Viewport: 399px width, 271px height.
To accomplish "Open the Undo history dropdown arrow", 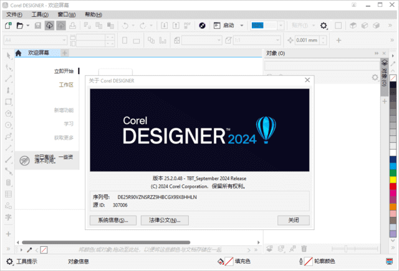I will tap(133, 26).
